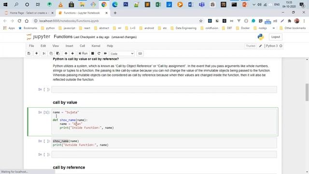Click the empty cell above call by value

coord(164,89)
